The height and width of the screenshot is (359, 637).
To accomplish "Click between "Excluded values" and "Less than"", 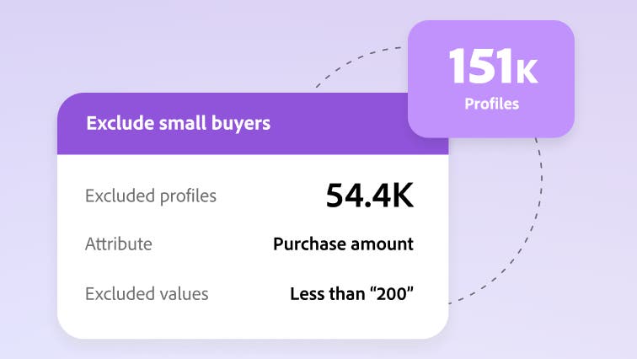I will pos(249,294).
